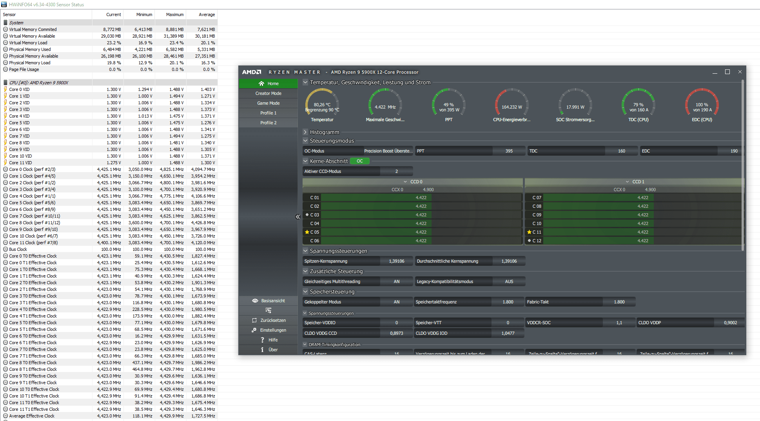
Task: Click the AMD logo in title bar
Action: (x=252, y=72)
